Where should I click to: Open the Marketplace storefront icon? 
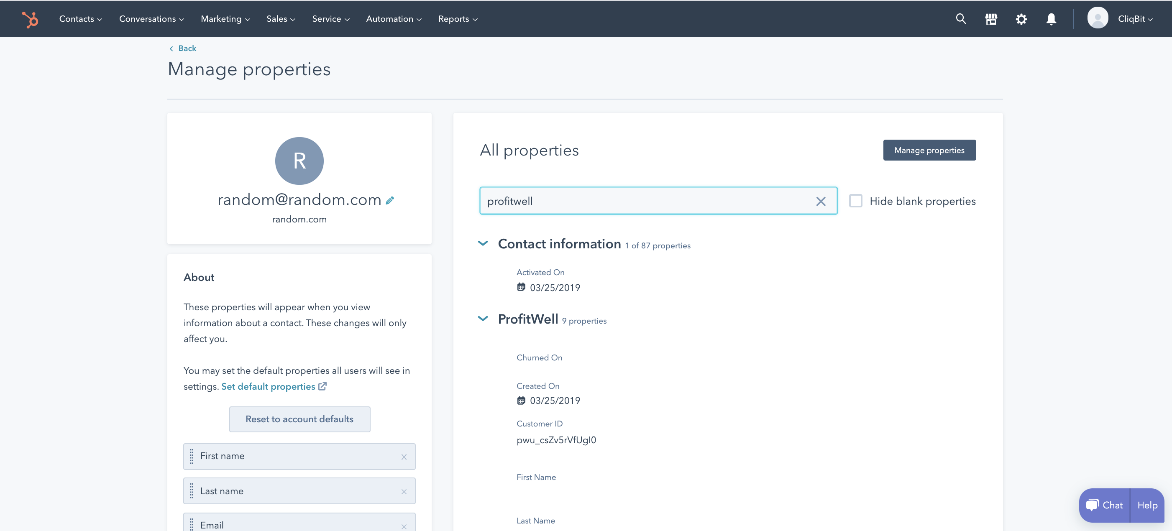click(x=991, y=19)
